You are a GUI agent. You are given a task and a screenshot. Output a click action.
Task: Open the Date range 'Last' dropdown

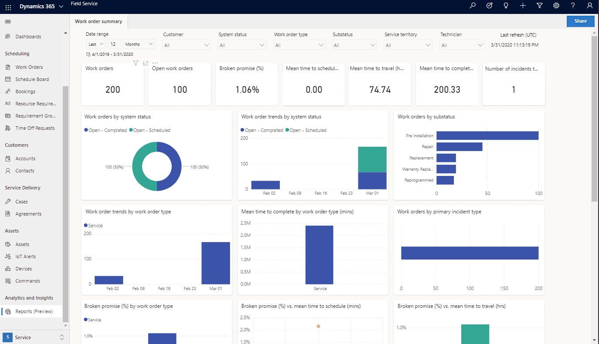96,44
